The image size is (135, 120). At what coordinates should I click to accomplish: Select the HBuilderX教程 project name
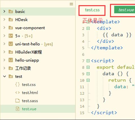pyautogui.click(x=28, y=52)
